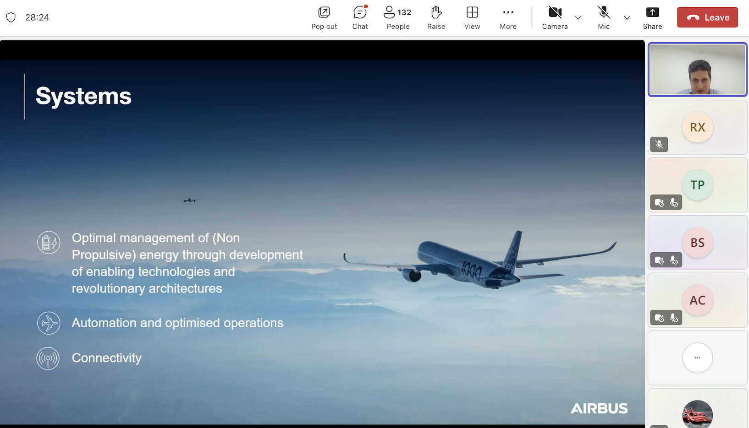Click RX's muted microphone indicator
The image size is (749, 428).
tap(659, 145)
